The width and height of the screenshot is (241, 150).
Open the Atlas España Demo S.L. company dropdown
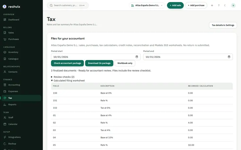tap(147, 5)
